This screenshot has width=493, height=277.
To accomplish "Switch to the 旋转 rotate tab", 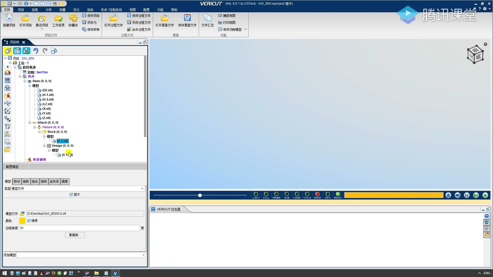I will click(x=26, y=182).
